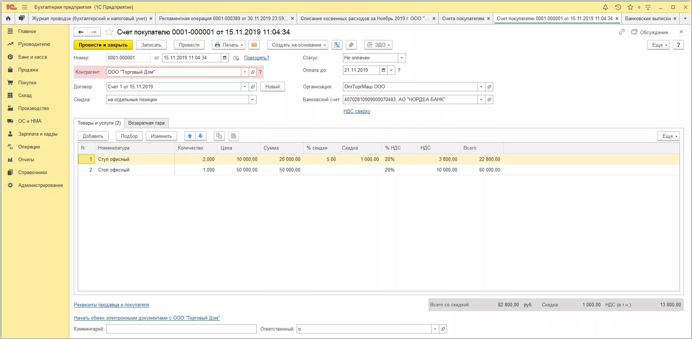Image resolution: width=692 pixels, height=339 pixels.
Task: Click Добавить to add a row
Action: (x=93, y=136)
